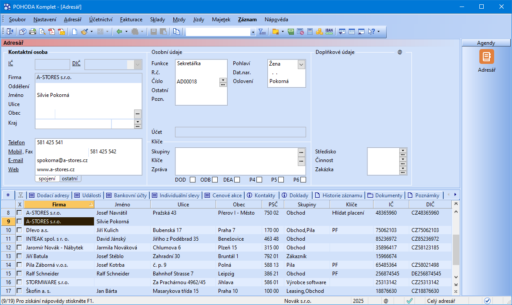The image size is (512, 305).
Task: Click the Skupiny browse ellipsis button
Action: pos(301,152)
